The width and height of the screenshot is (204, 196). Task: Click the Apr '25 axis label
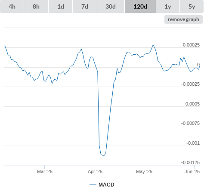95,171
